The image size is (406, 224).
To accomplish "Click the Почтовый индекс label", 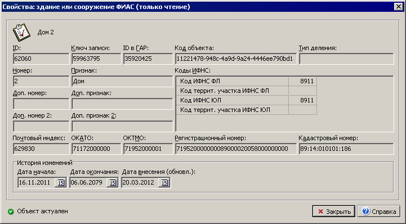I will click(x=39, y=138).
